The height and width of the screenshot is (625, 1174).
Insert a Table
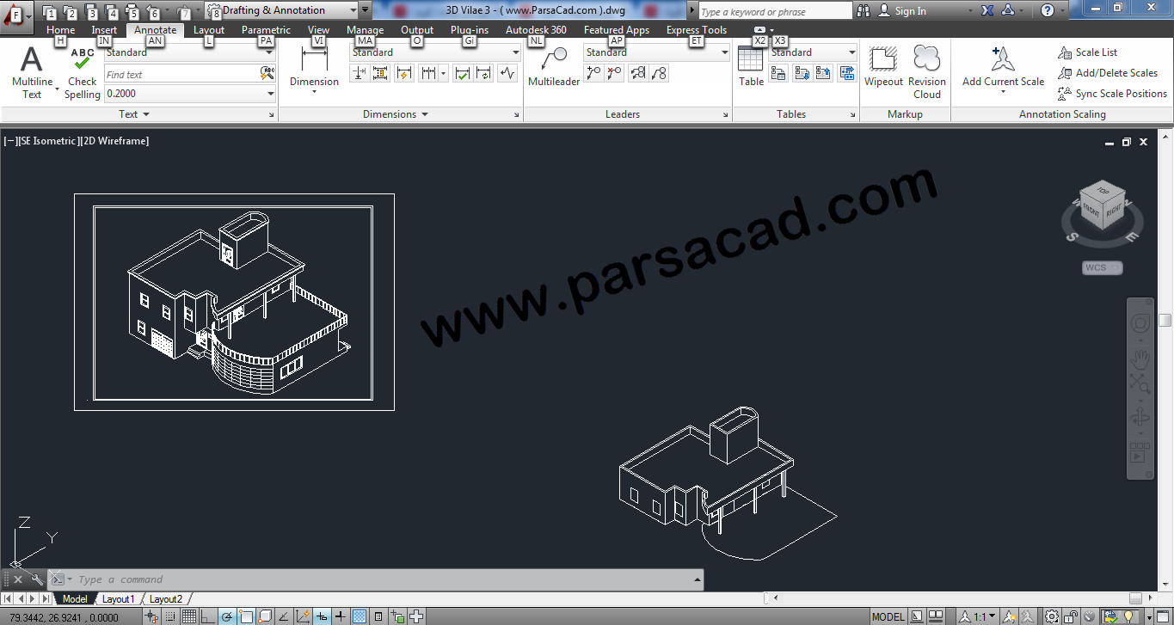[751, 66]
